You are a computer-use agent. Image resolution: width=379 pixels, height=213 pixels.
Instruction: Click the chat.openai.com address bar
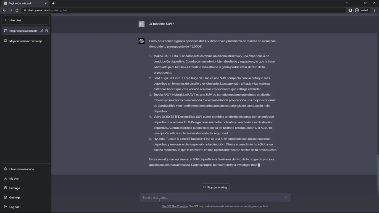click(184, 10)
